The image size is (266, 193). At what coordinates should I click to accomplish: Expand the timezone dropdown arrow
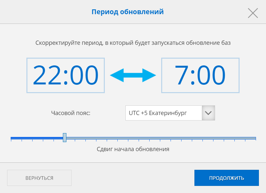(x=208, y=113)
